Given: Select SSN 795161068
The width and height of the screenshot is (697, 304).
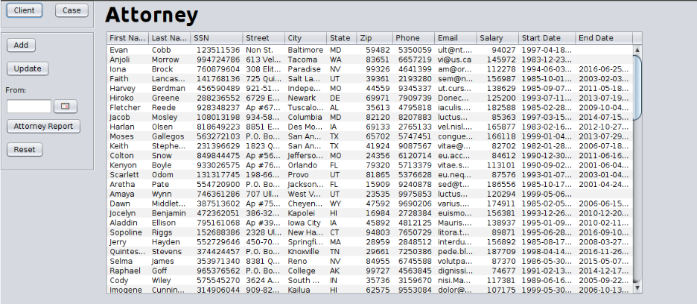Looking at the screenshot, I should pos(217,223).
